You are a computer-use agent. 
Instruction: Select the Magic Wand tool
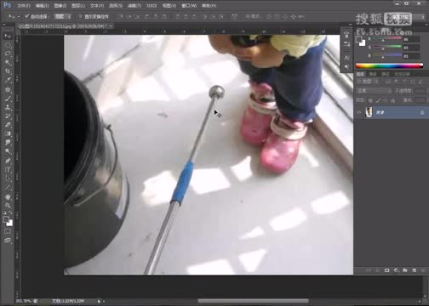point(8,62)
